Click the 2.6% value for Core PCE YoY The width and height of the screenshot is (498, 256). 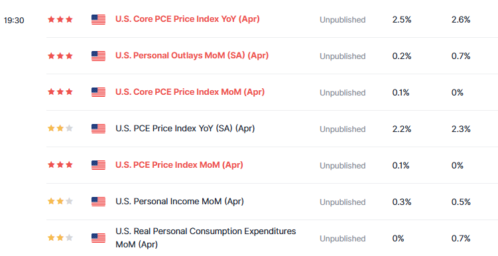(461, 20)
